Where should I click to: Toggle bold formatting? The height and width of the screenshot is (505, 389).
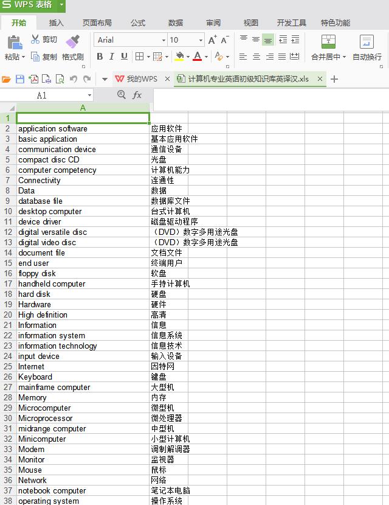100,57
